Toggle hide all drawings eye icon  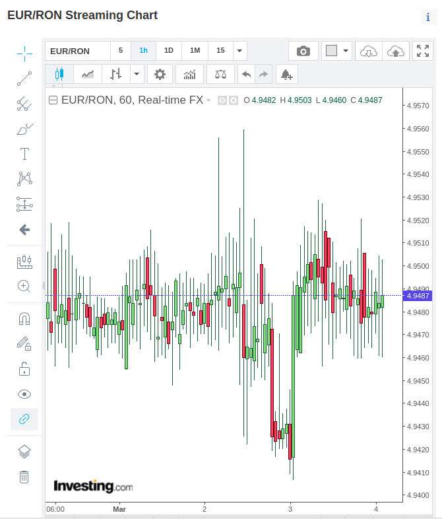tap(24, 394)
